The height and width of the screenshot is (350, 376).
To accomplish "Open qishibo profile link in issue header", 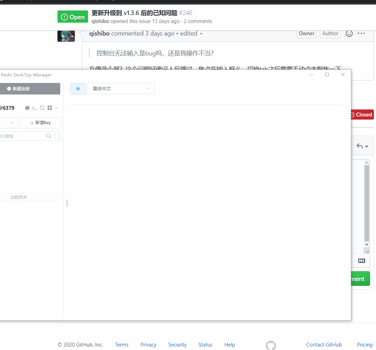I will tap(100, 21).
